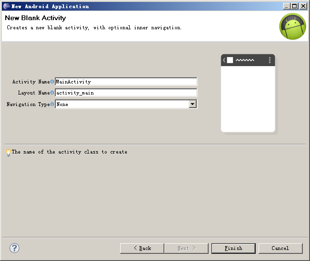This screenshot has height=261, width=310.
Task: Click the 'Activity Name' label
Action: [31, 82]
